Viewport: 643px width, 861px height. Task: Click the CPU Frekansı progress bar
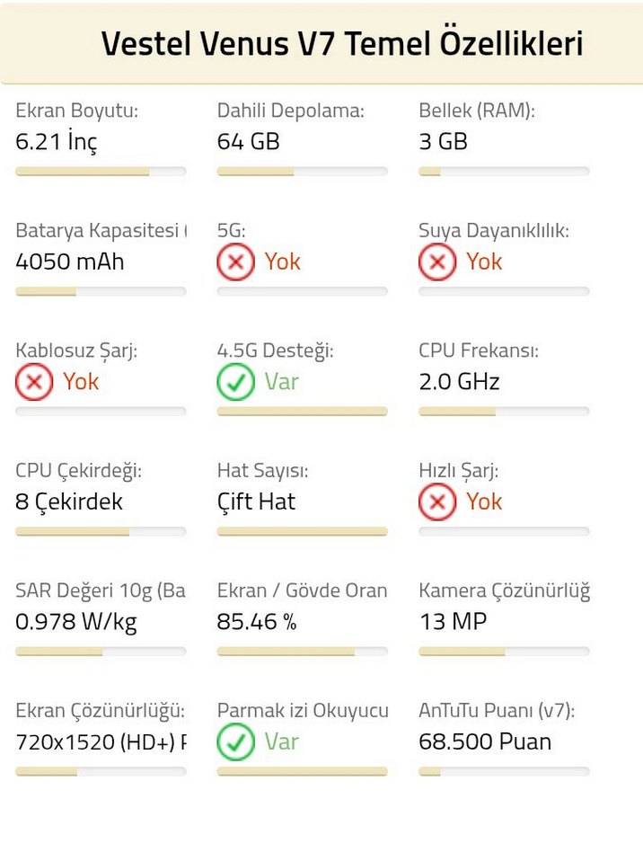pyautogui.click(x=504, y=412)
